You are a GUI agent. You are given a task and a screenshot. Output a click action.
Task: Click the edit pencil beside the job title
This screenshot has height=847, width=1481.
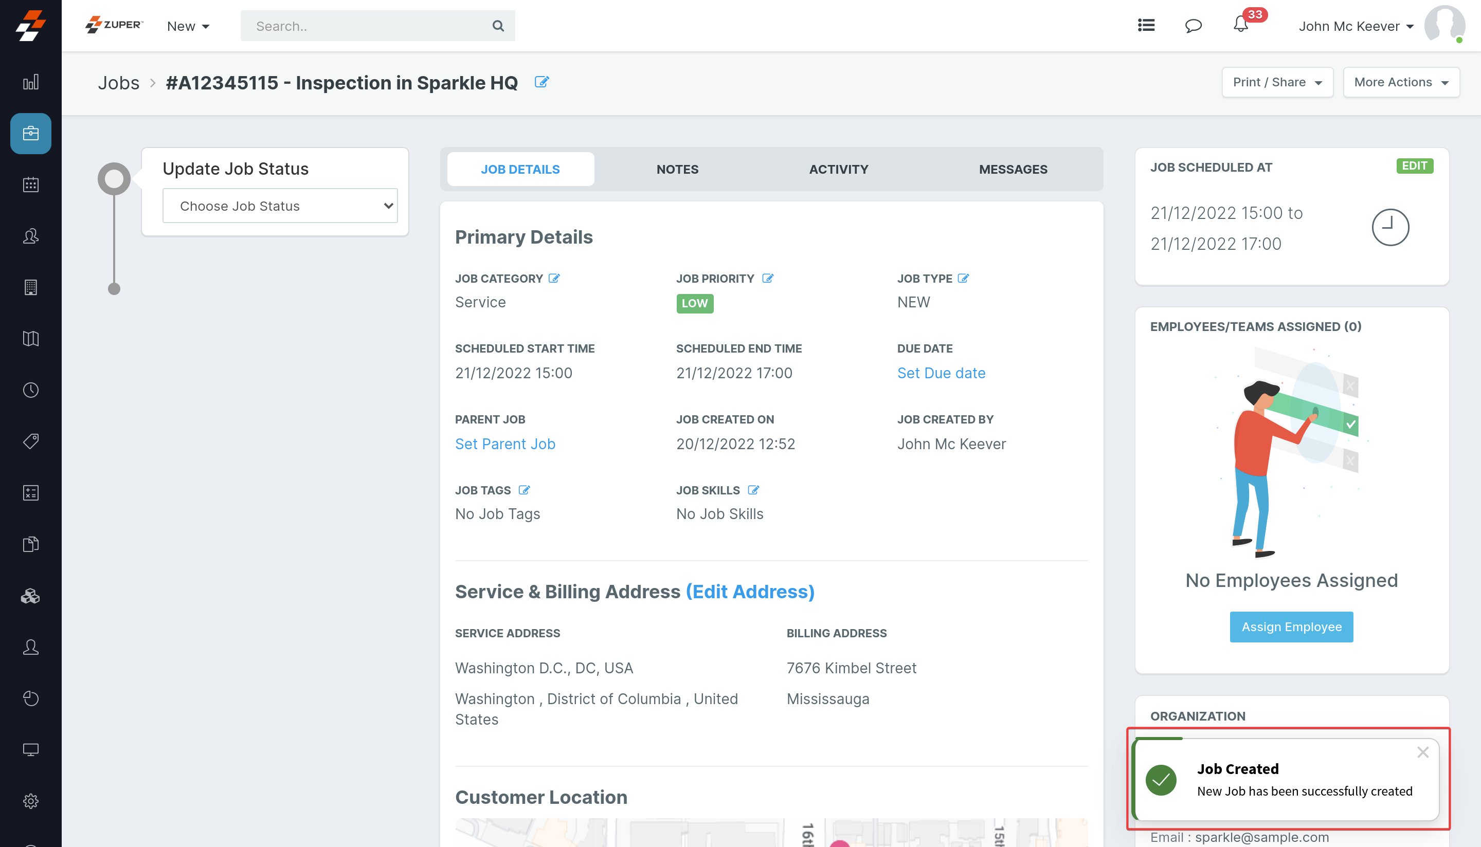[x=541, y=82]
